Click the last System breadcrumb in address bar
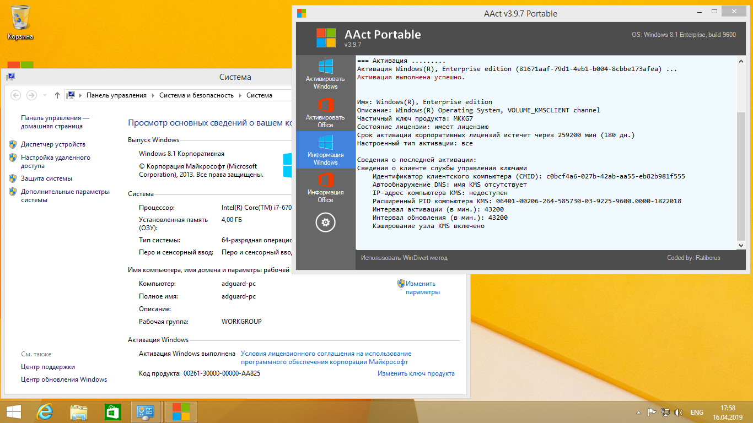This screenshot has width=753, height=423. point(259,95)
